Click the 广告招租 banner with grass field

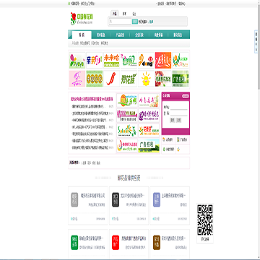tap(149, 145)
